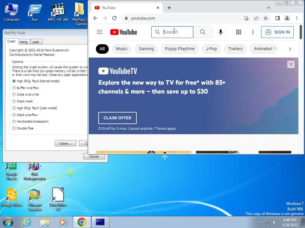Screen dimensions: 305x228
Task: Show hidden tray icons arrow
Action: pos(260,222)
